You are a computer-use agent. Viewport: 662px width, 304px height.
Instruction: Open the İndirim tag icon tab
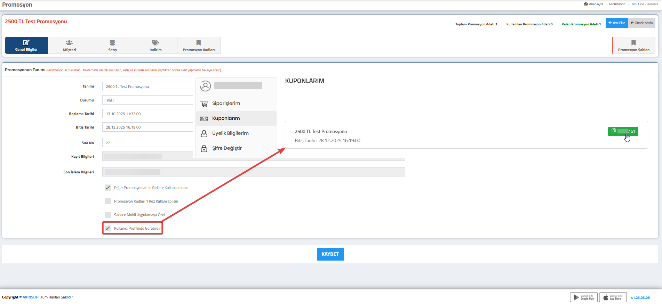tap(155, 43)
